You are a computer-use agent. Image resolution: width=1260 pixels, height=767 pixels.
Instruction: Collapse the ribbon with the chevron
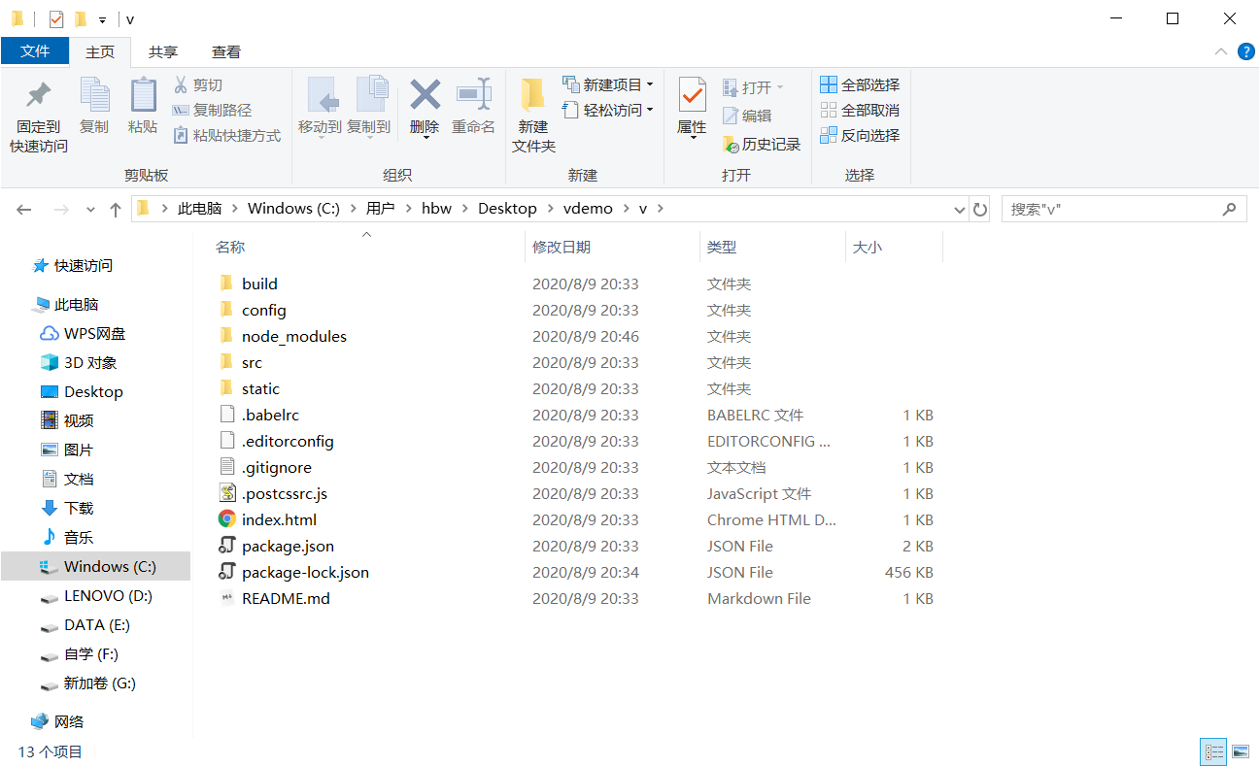point(1221,51)
